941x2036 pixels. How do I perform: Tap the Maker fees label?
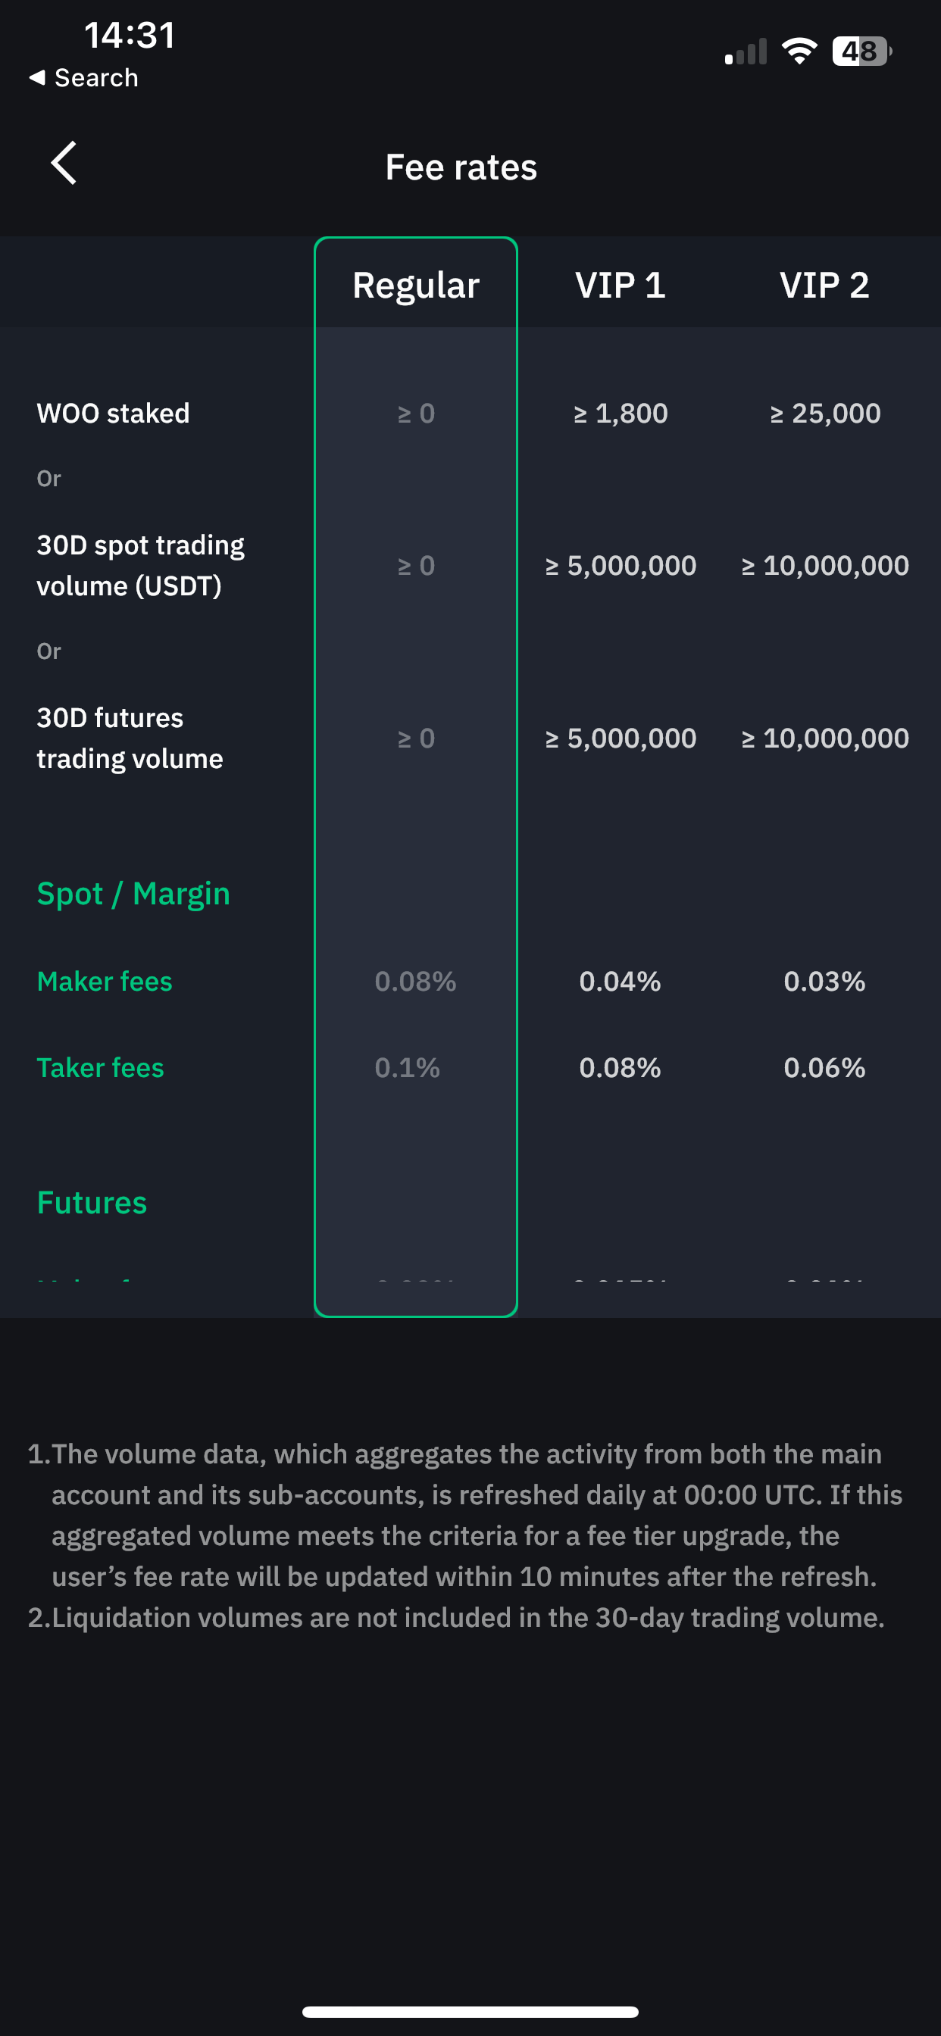[105, 981]
